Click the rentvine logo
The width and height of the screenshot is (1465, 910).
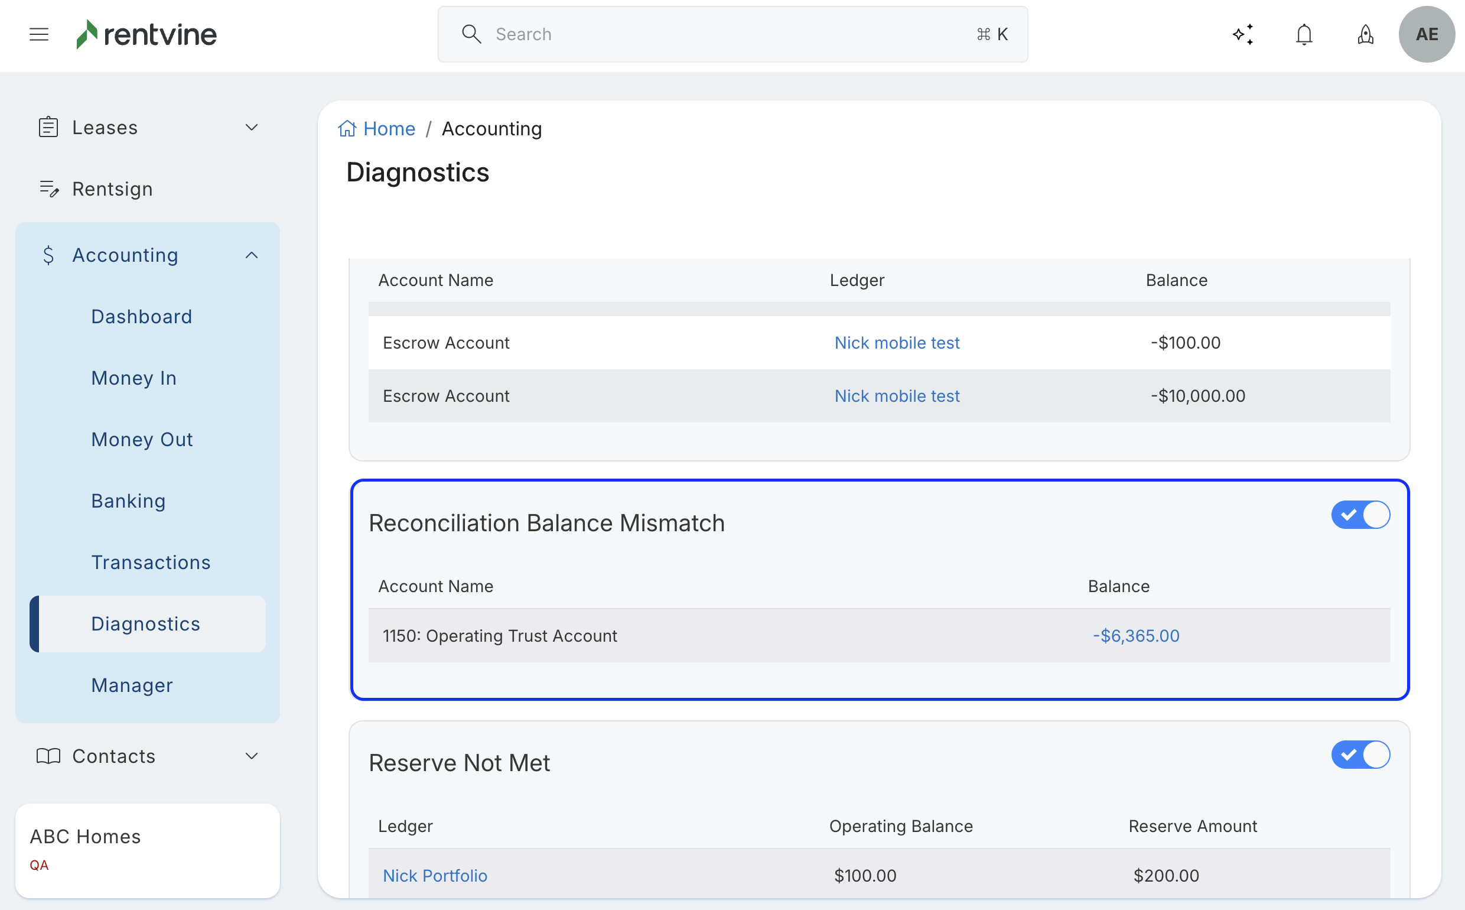click(146, 34)
